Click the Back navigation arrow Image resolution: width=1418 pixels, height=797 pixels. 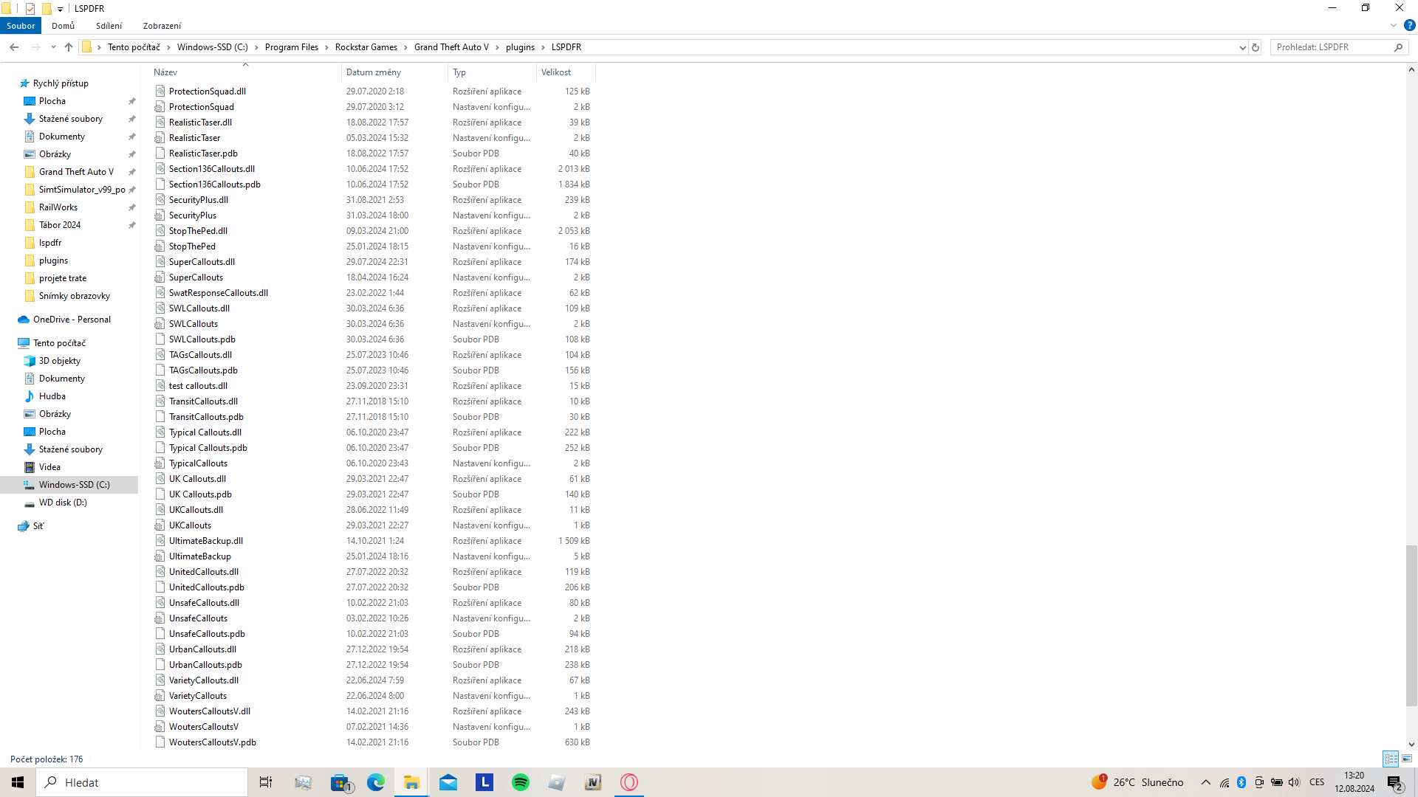[14, 47]
